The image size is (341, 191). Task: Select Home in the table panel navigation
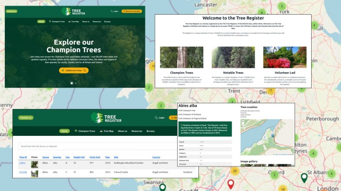[x=64, y=131]
